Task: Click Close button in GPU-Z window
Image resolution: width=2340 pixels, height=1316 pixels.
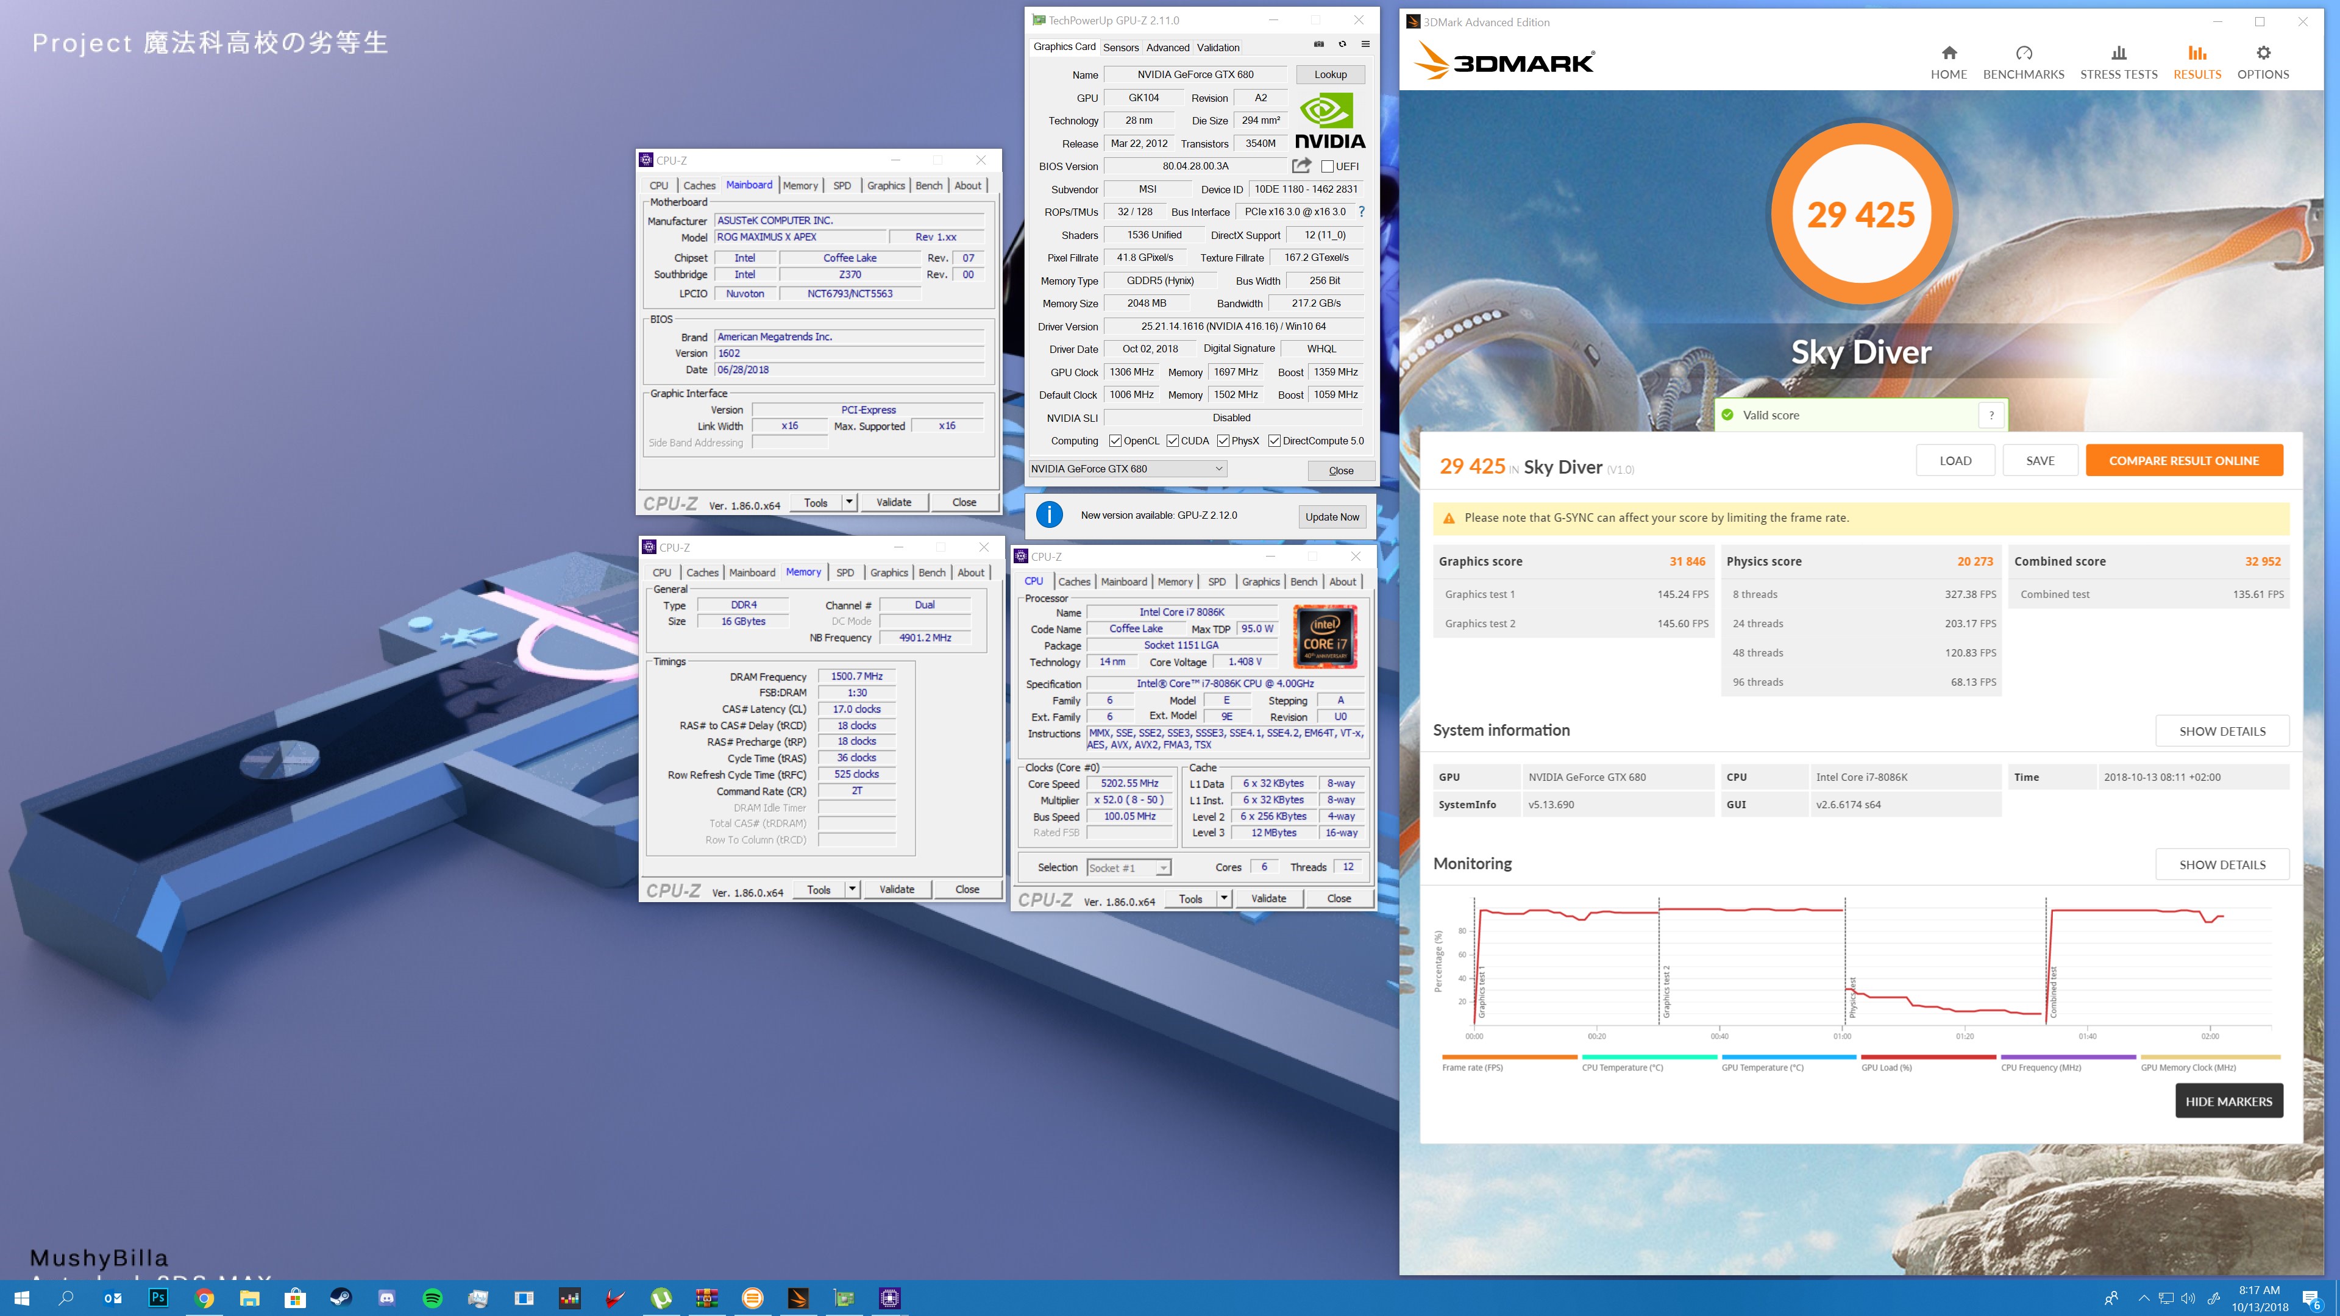Action: pyautogui.click(x=1341, y=471)
